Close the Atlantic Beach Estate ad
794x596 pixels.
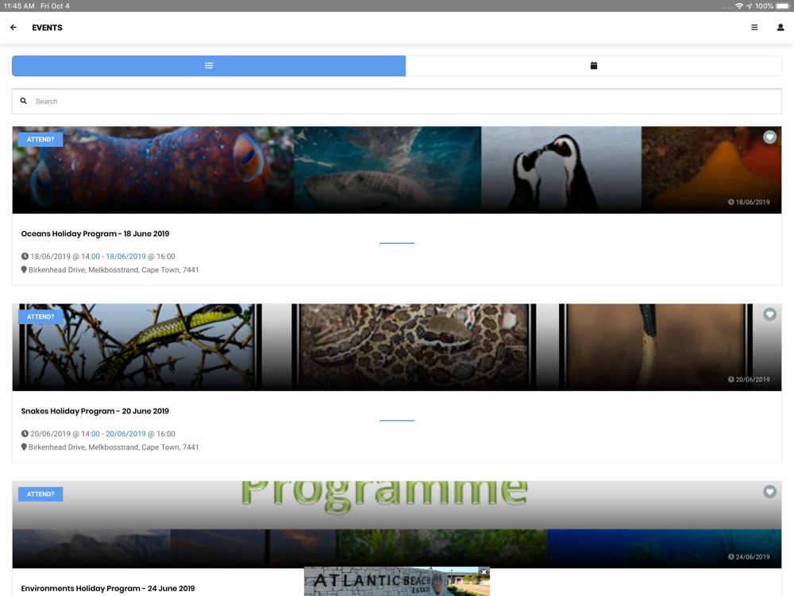pyautogui.click(x=484, y=572)
